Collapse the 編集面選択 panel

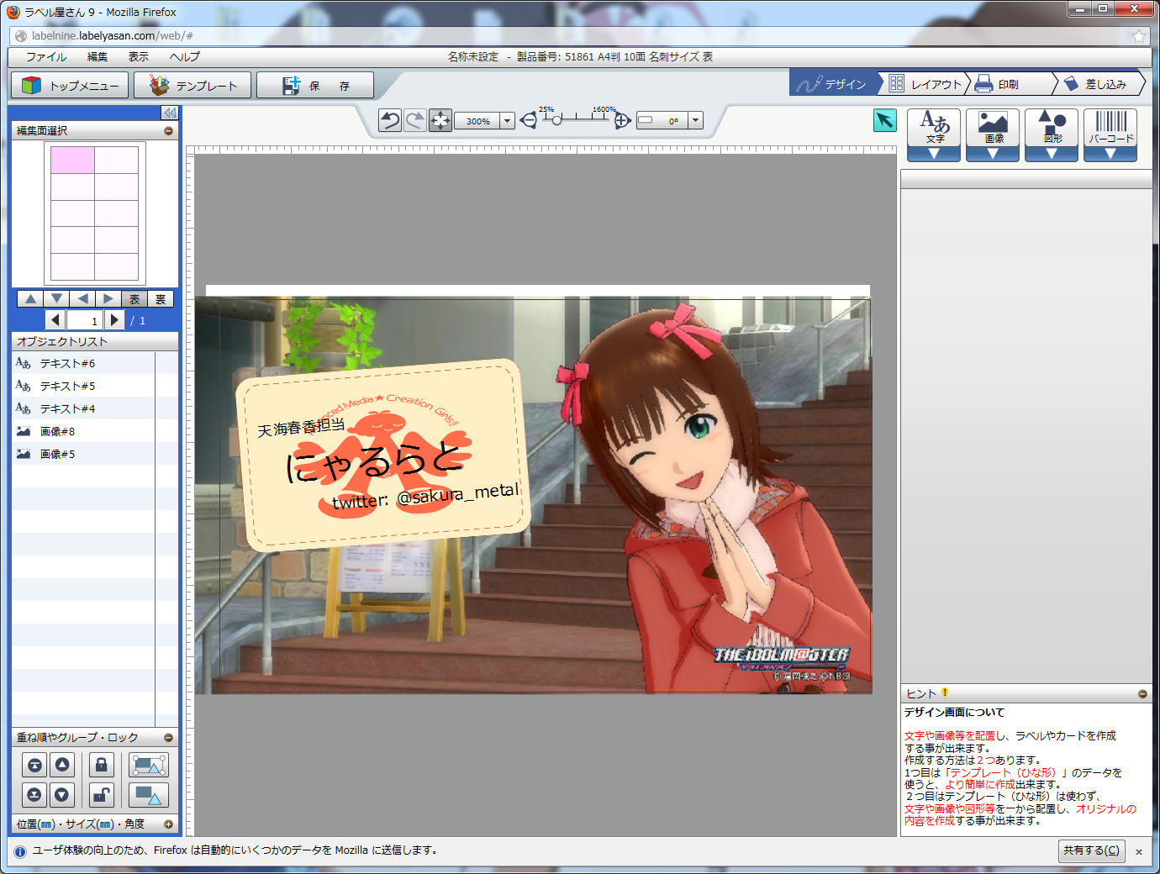168,131
